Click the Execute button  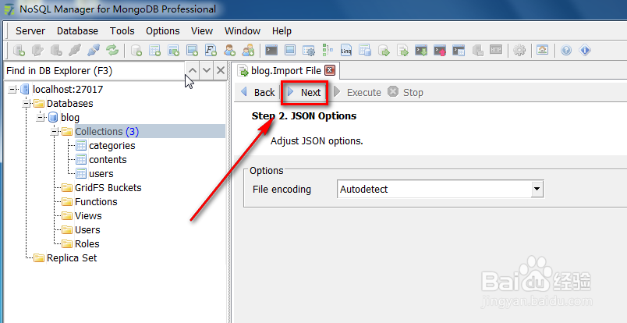pyautogui.click(x=357, y=93)
